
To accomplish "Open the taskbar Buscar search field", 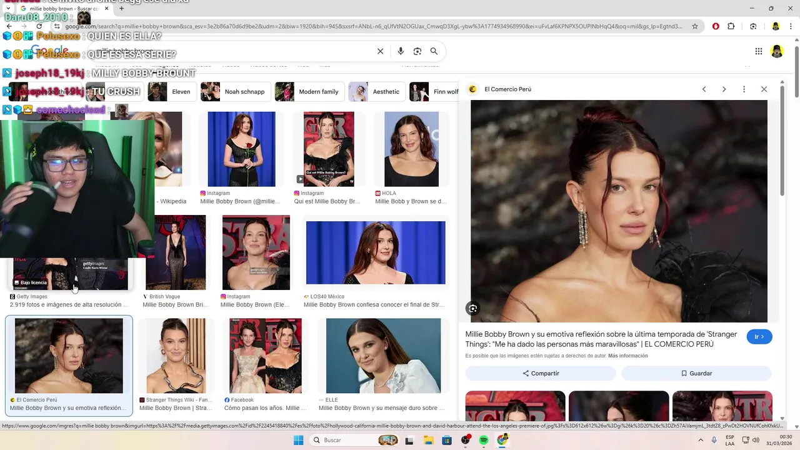I will click(x=356, y=440).
